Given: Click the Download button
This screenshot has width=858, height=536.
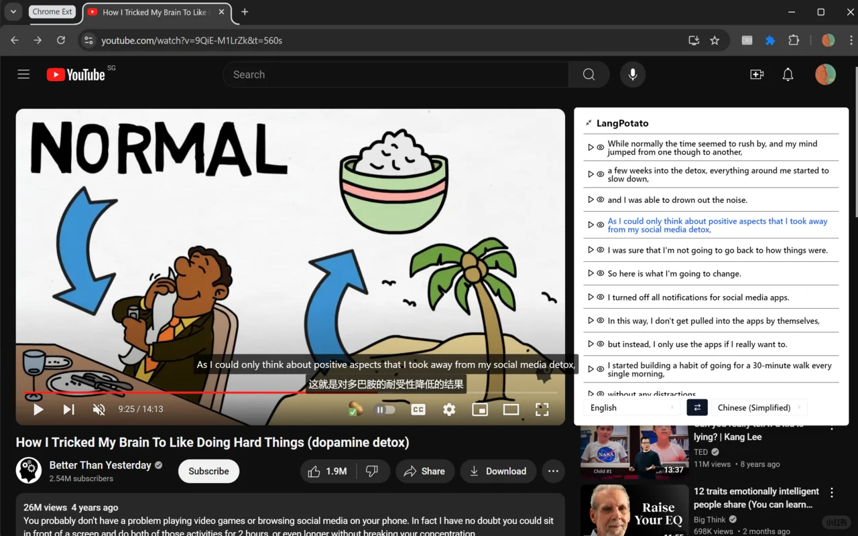Looking at the screenshot, I should (498, 471).
